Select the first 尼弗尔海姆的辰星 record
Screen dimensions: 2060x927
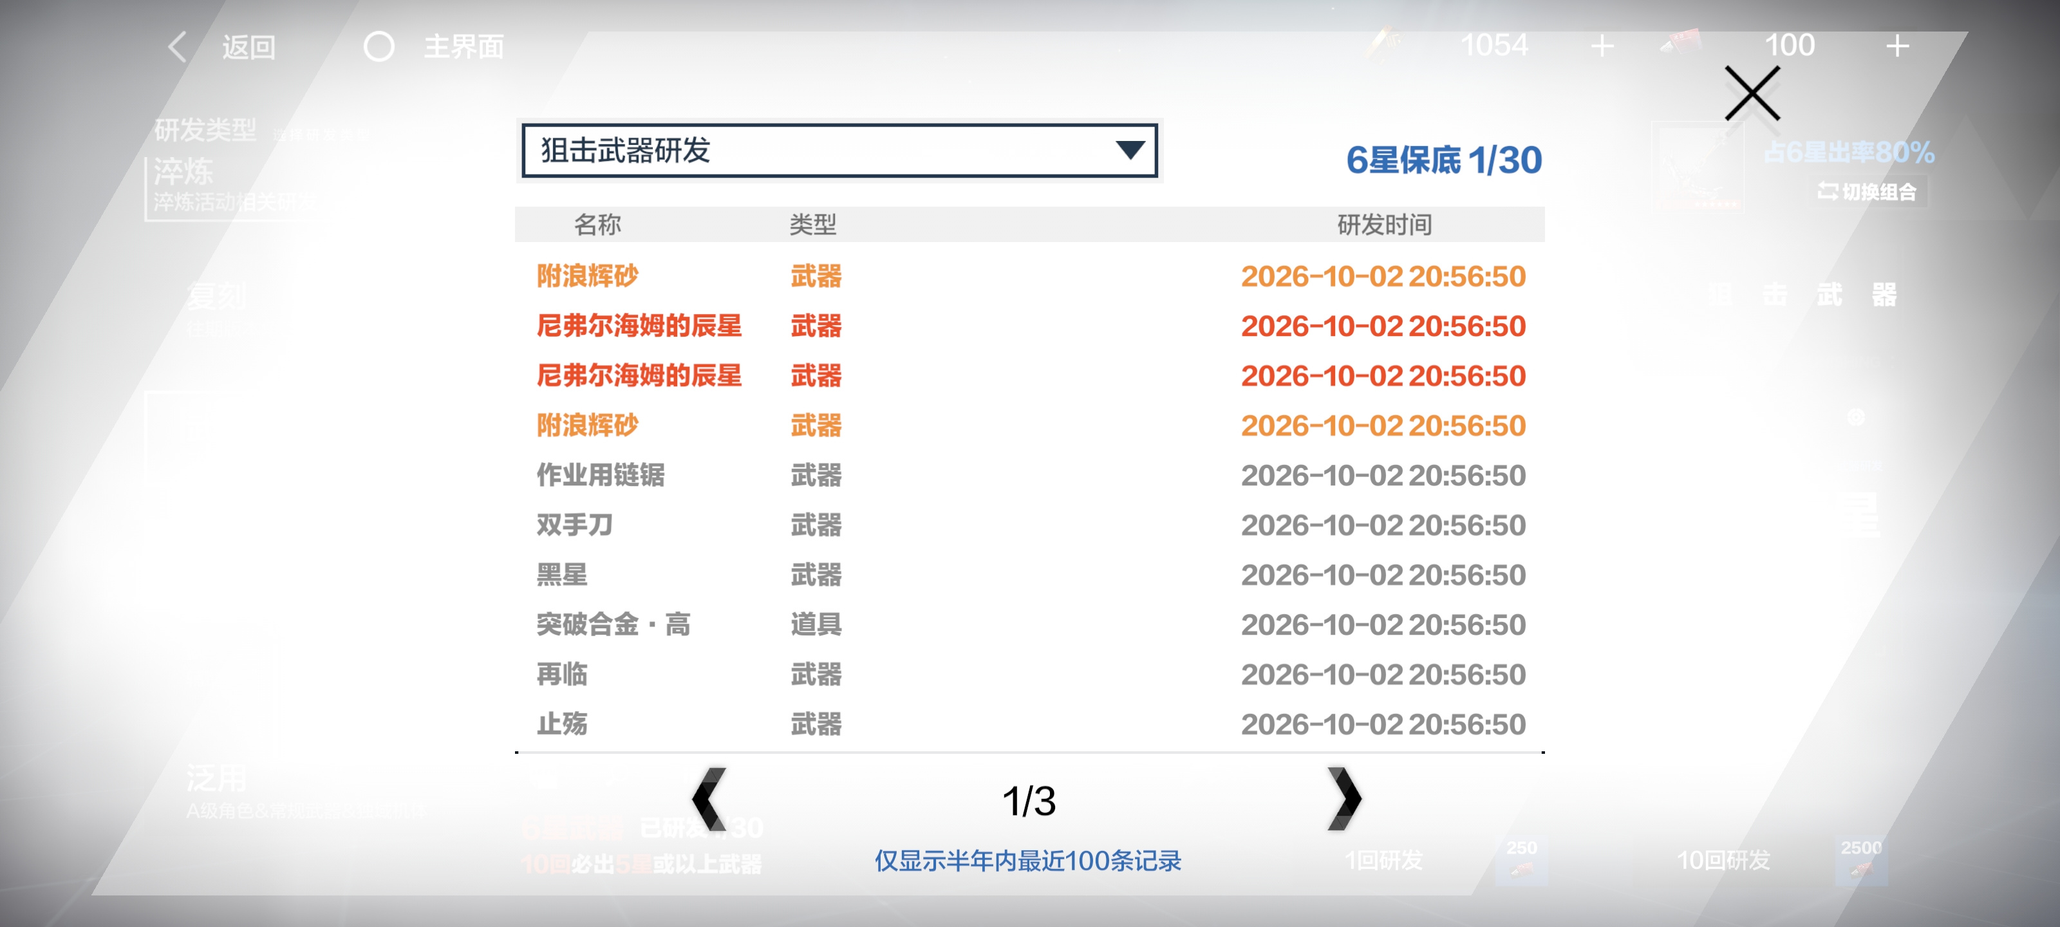pos(1030,326)
